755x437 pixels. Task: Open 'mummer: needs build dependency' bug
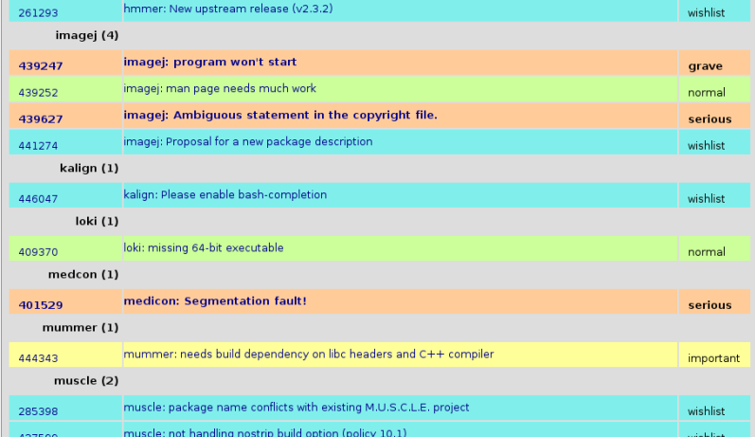pyautogui.click(x=309, y=355)
